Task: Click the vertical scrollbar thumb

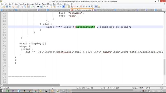Action: click(164, 67)
